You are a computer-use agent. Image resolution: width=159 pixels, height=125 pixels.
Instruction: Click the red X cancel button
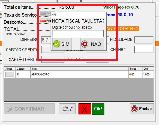[x=85, y=109]
